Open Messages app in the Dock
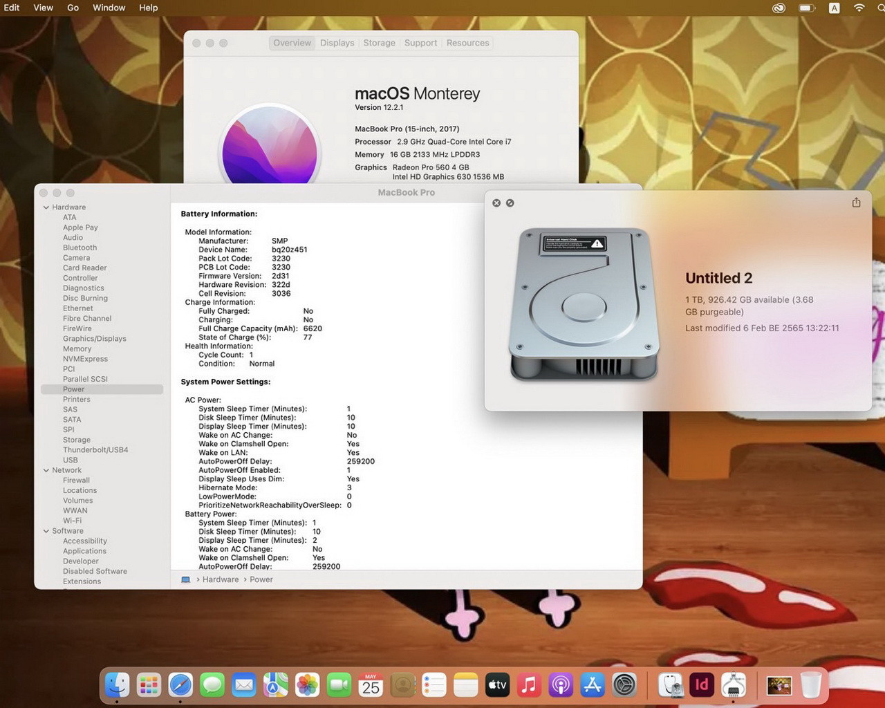This screenshot has height=708, width=885. click(212, 685)
